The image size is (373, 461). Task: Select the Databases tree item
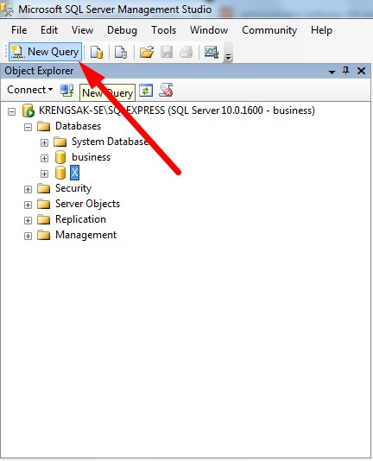pos(78,126)
